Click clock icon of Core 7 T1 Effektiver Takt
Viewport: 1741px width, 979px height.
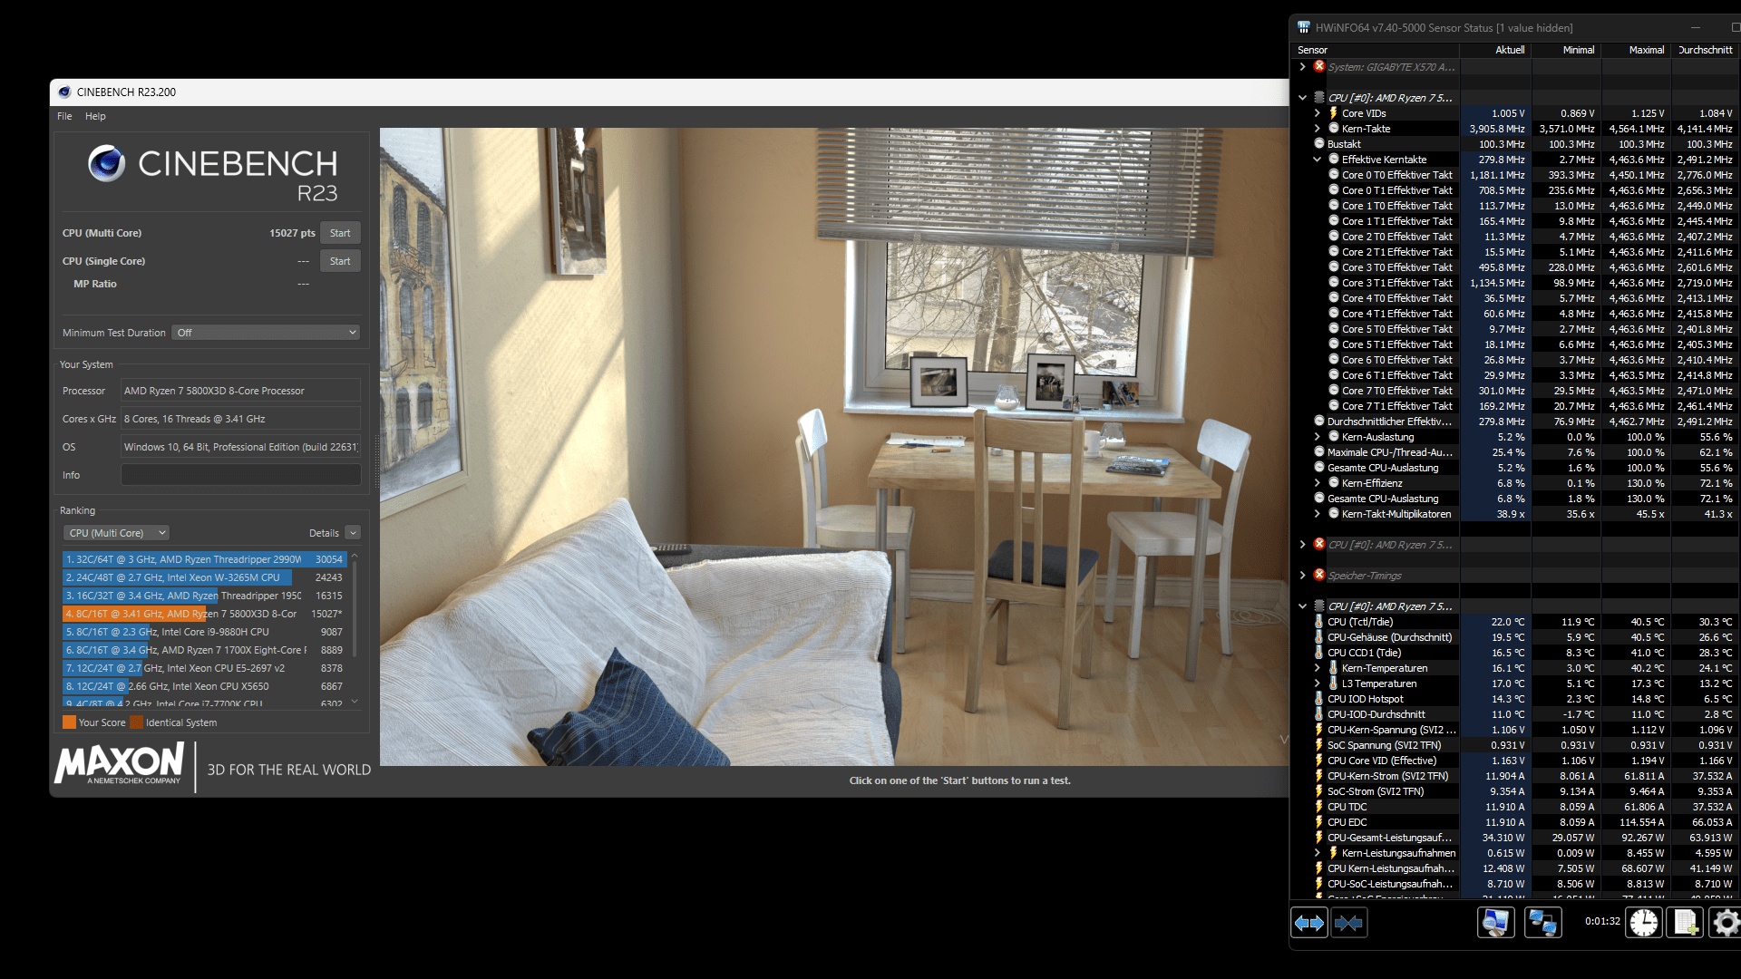coord(1334,405)
